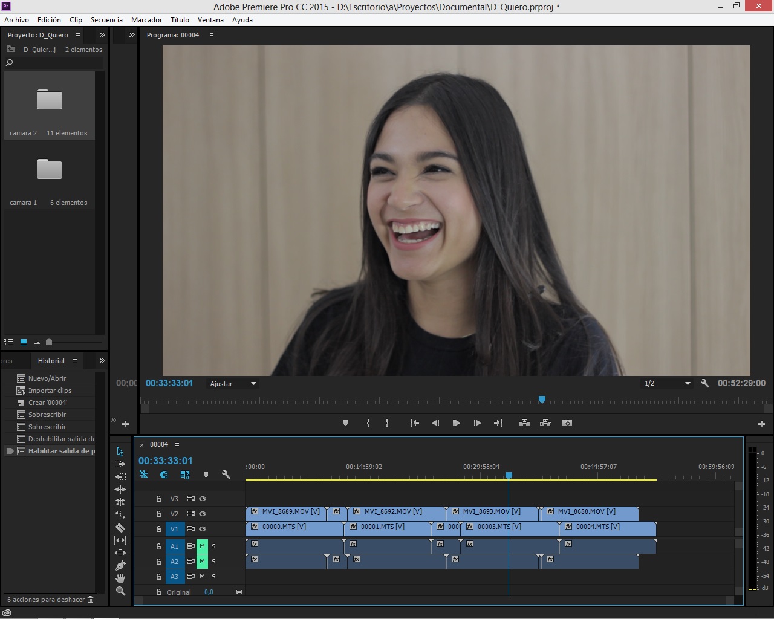This screenshot has height=619, width=774.
Task: Click the Lift button
Action: click(x=524, y=423)
